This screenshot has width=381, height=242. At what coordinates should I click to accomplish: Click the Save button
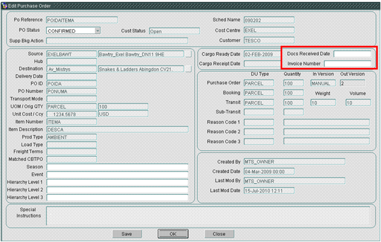click(127, 234)
